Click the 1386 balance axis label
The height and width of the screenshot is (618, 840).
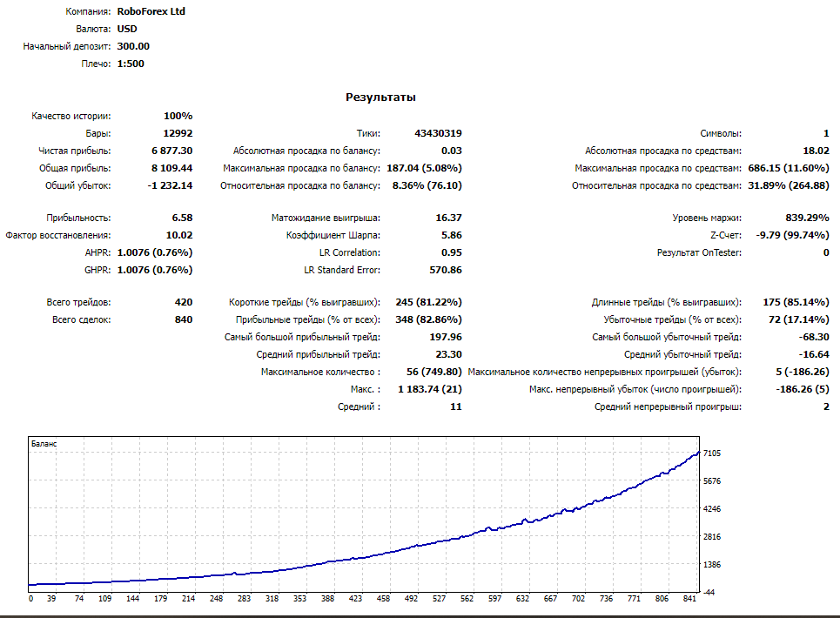tap(712, 564)
